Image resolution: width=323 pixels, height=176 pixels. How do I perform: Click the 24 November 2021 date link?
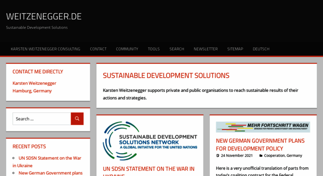coord(237,156)
